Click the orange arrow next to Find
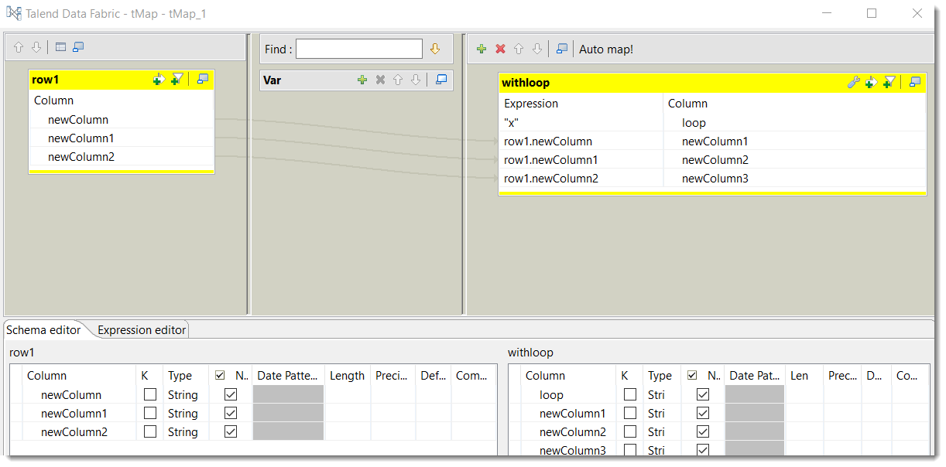 point(435,49)
